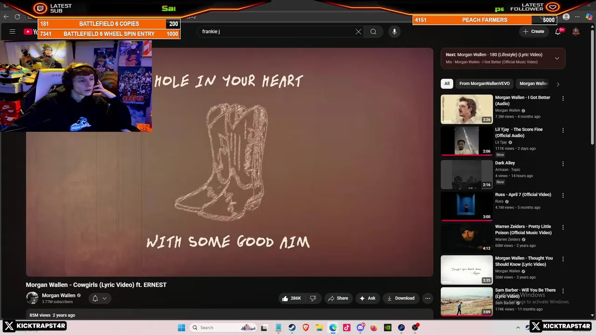This screenshot has width=596, height=335.
Task: Play Lil Tjay The Score Fine thumbnail
Action: pyautogui.click(x=467, y=141)
